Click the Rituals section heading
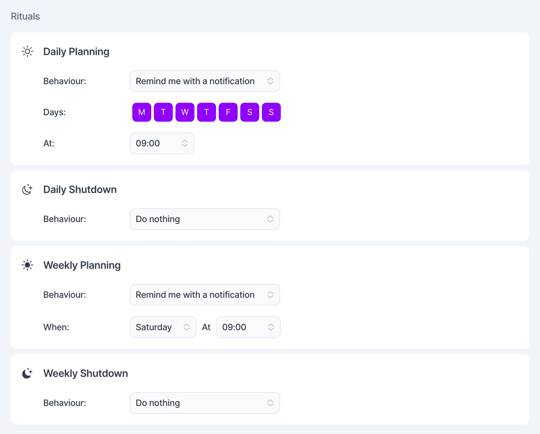 [25, 16]
